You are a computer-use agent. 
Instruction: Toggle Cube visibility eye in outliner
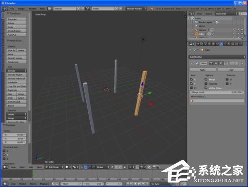tap(235, 34)
